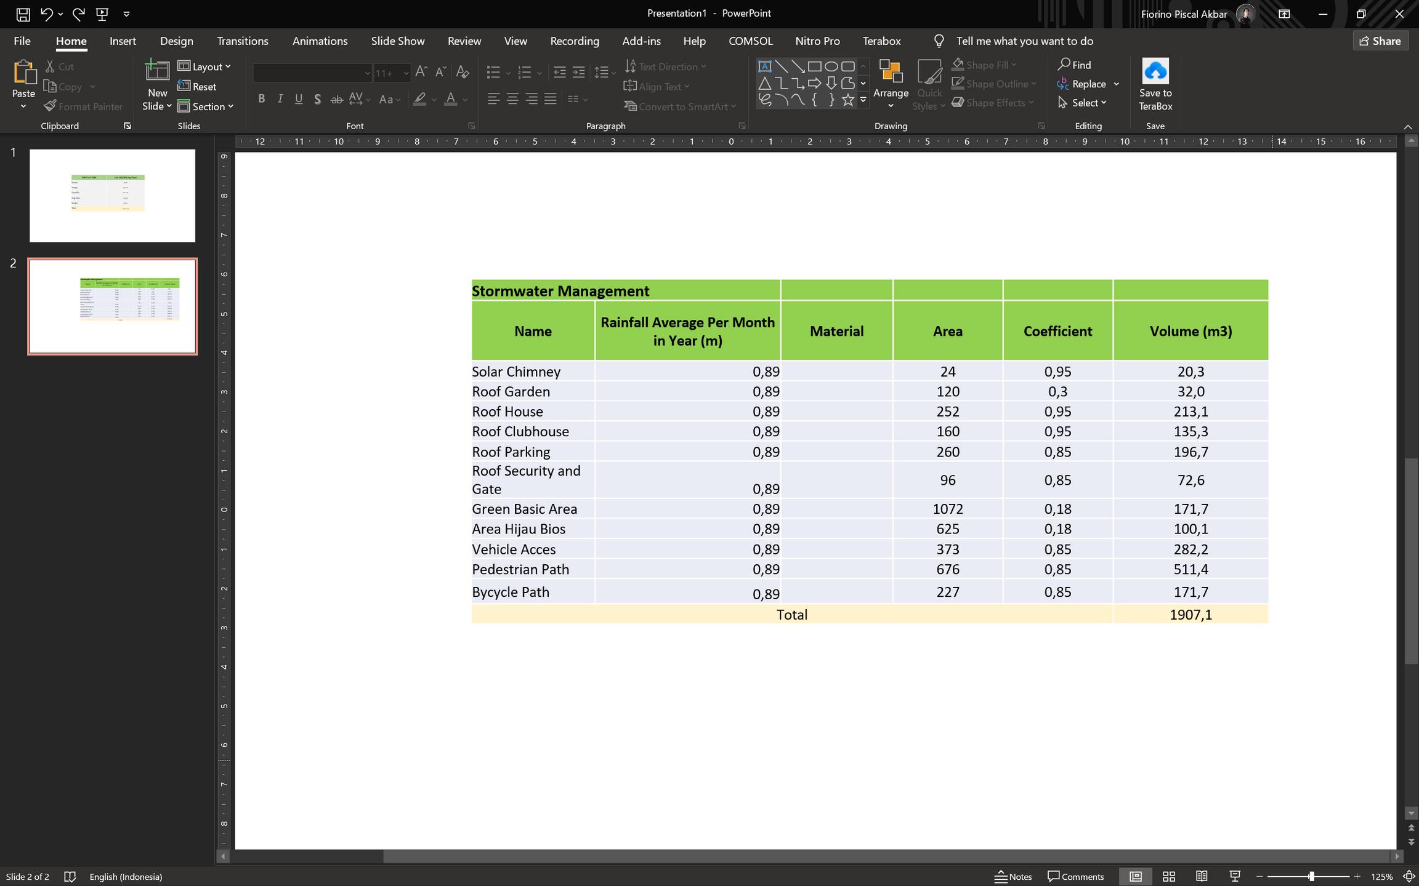Toggle Bold formatting
Screen dimensions: 1419x886
coord(262,99)
